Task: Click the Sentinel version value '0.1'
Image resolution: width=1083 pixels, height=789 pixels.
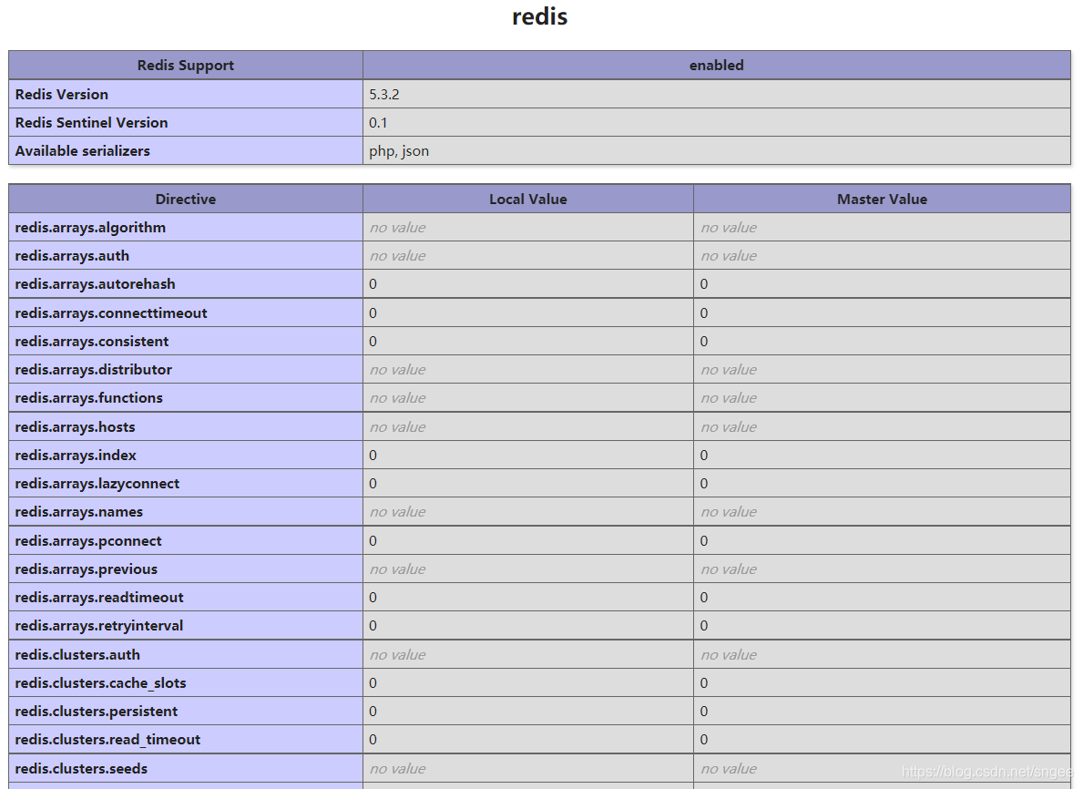Action: click(x=378, y=122)
